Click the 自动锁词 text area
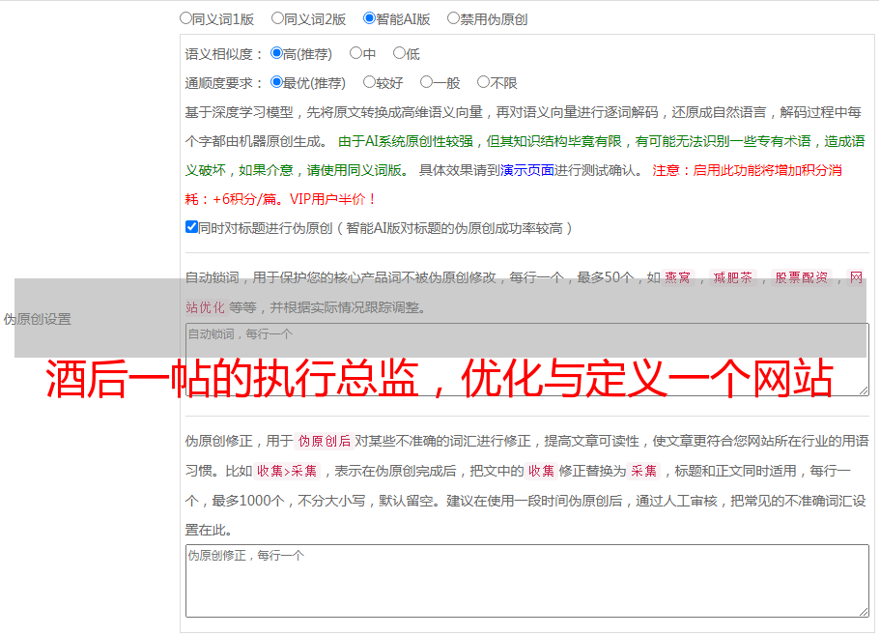 tap(527, 360)
